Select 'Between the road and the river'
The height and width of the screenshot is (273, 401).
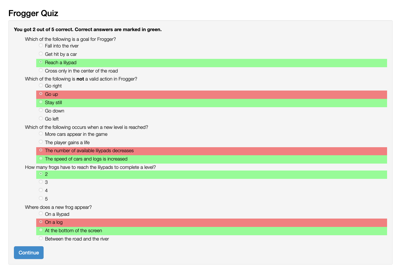41,238
